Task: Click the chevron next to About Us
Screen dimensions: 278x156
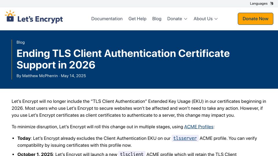Action: tap(216, 19)
